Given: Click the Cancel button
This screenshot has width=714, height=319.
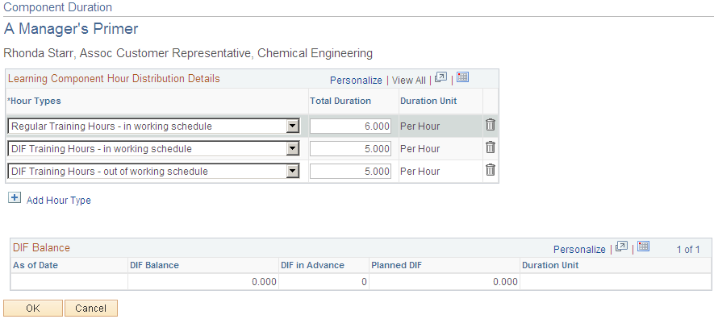Looking at the screenshot, I should [91, 308].
